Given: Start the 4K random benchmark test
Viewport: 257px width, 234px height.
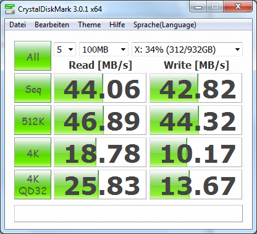Looking at the screenshot, I should click(x=33, y=152).
